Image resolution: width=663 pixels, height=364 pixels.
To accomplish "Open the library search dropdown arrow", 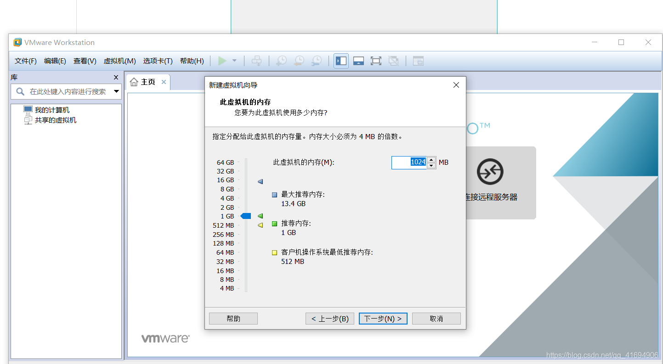I will pyautogui.click(x=117, y=91).
